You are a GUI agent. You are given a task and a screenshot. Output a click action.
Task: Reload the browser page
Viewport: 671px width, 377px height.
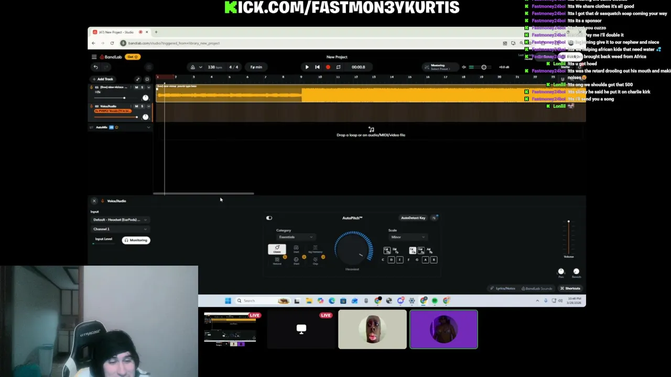tap(112, 43)
